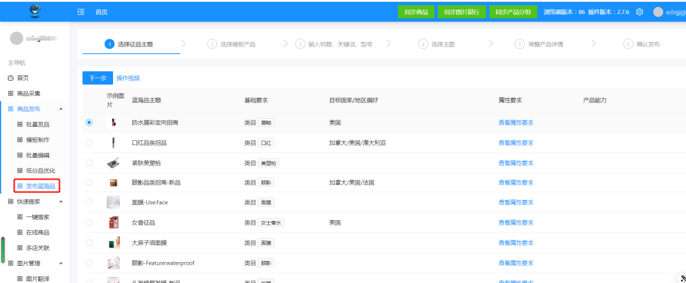Open 发布蓝海品 in sidebar
This screenshot has height=283, width=686.
point(36,186)
